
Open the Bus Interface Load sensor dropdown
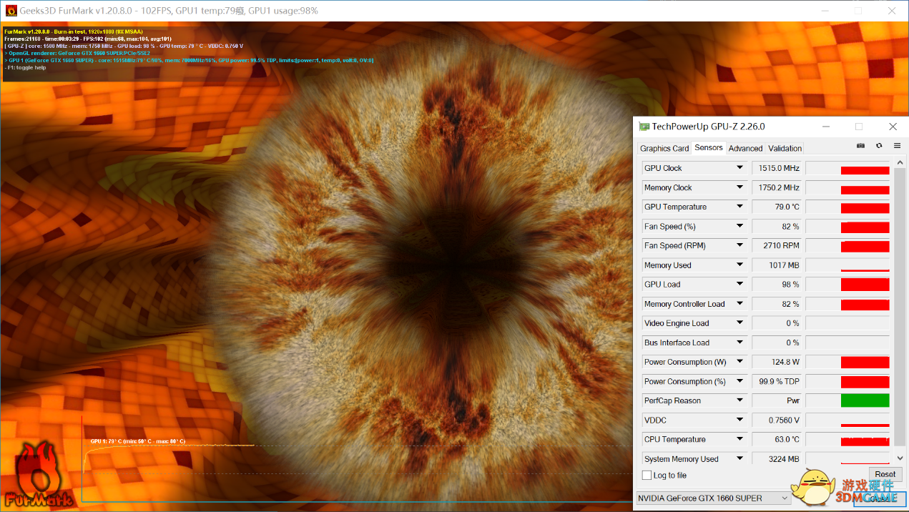tap(740, 343)
